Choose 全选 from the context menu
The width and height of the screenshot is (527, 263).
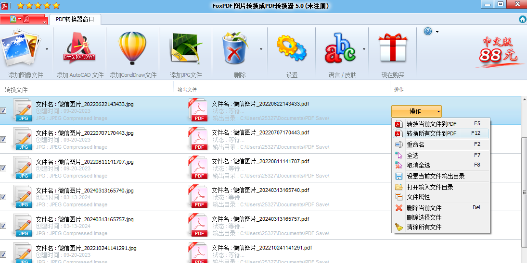click(x=441, y=155)
